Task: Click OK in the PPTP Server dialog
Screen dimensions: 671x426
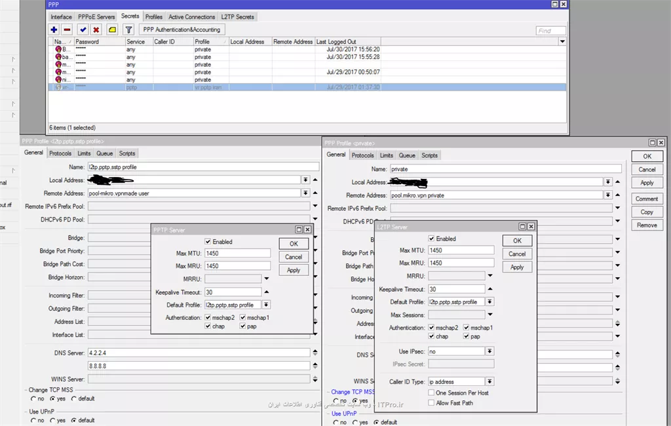Action: point(294,244)
